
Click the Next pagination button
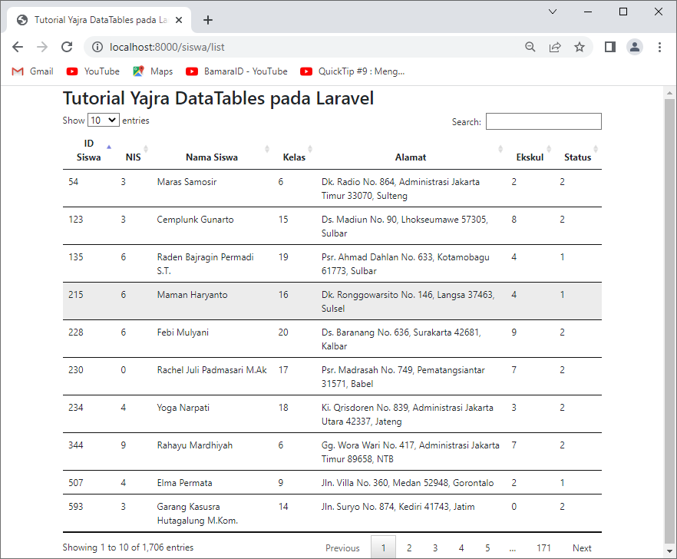pos(582,547)
